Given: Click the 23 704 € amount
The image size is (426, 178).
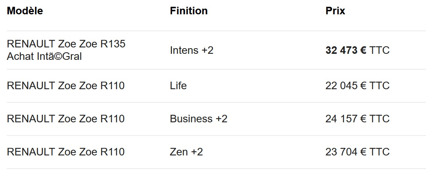Looking at the screenshot, I should pyautogui.click(x=345, y=152).
